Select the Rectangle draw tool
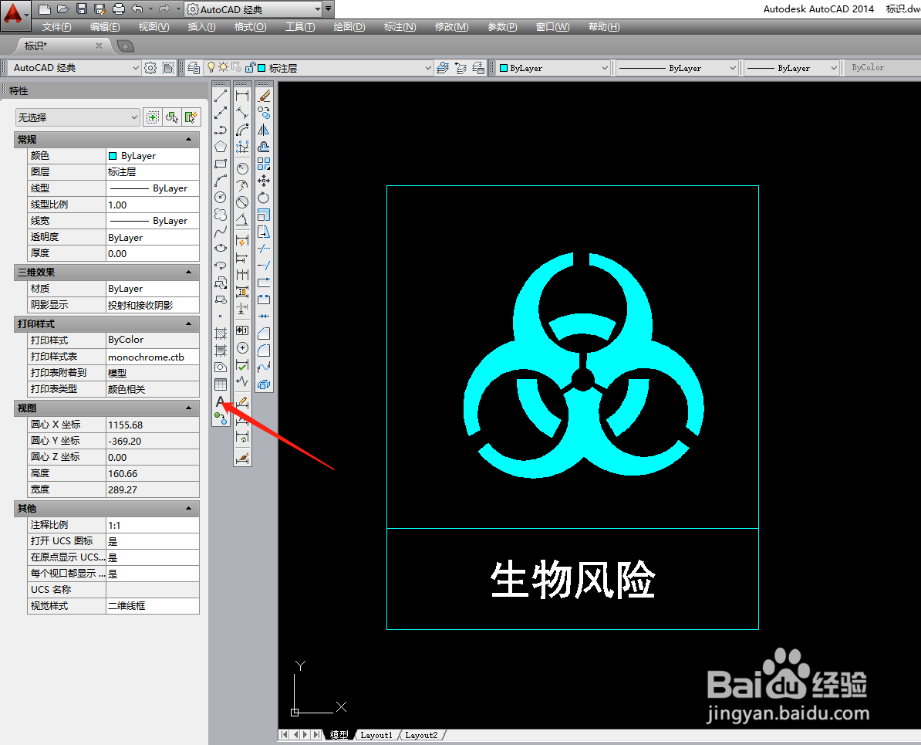 [221, 164]
